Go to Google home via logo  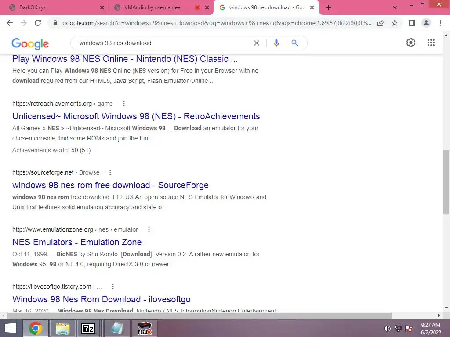[x=30, y=43]
